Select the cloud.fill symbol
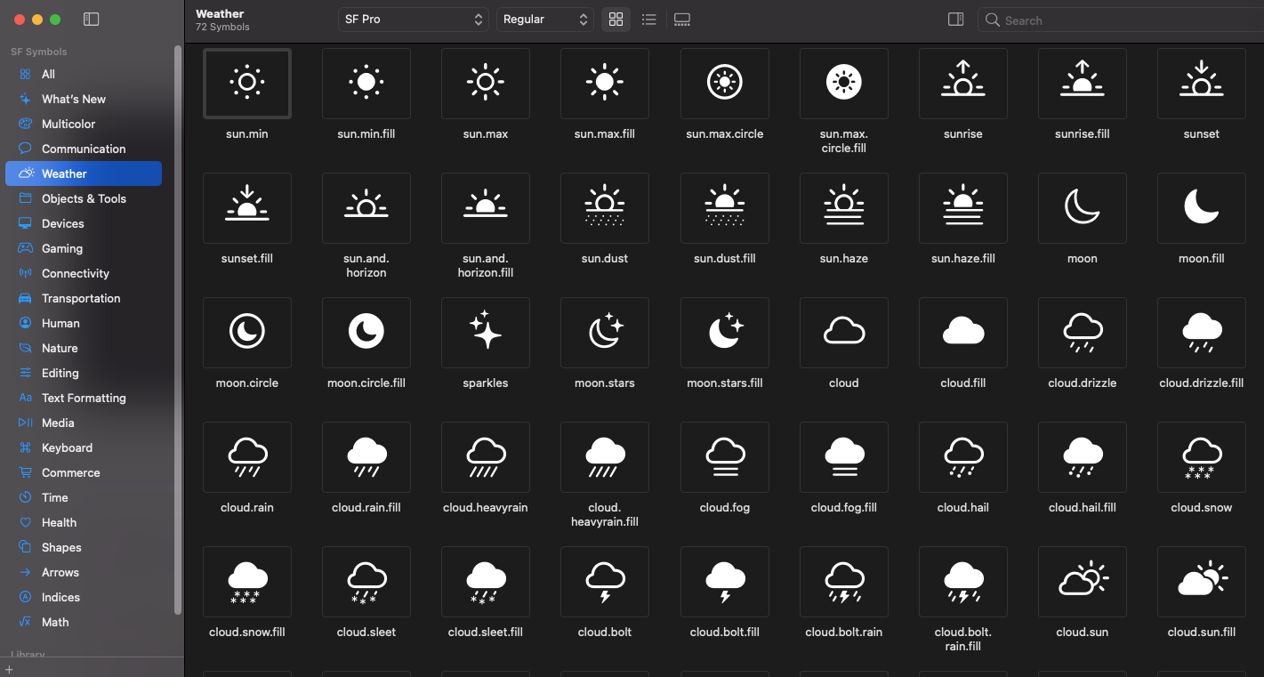 click(x=963, y=333)
